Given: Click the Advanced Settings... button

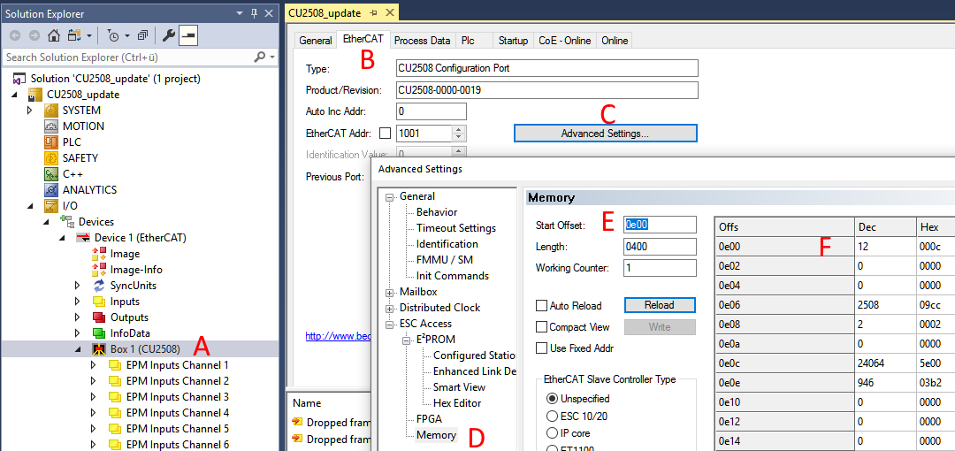Looking at the screenshot, I should click(x=606, y=133).
